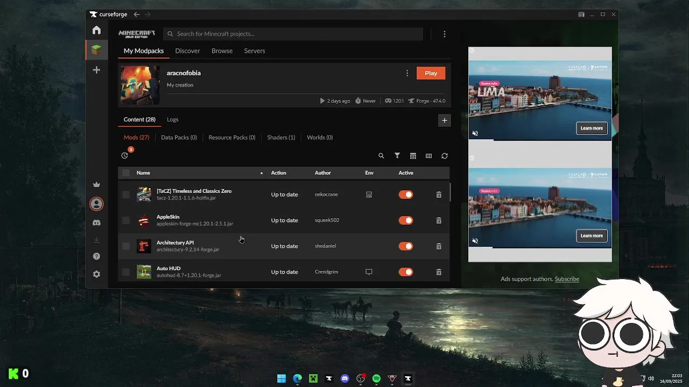
Task: Open the mod list filter icon
Action: pyautogui.click(x=397, y=156)
